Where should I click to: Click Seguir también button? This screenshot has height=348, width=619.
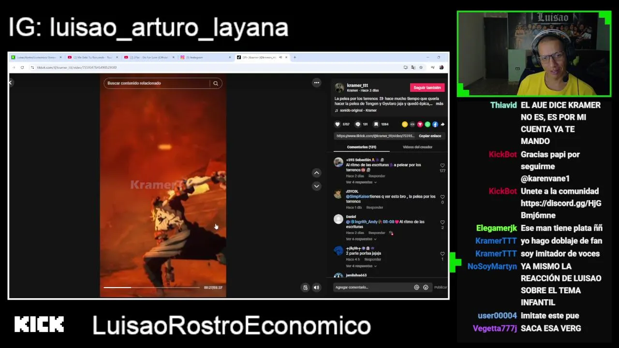click(x=427, y=87)
